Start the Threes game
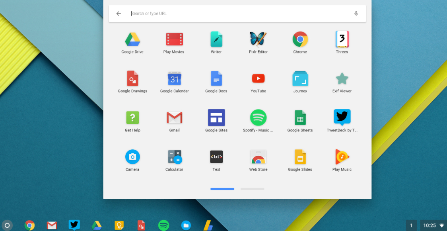The height and width of the screenshot is (231, 447). point(342,39)
